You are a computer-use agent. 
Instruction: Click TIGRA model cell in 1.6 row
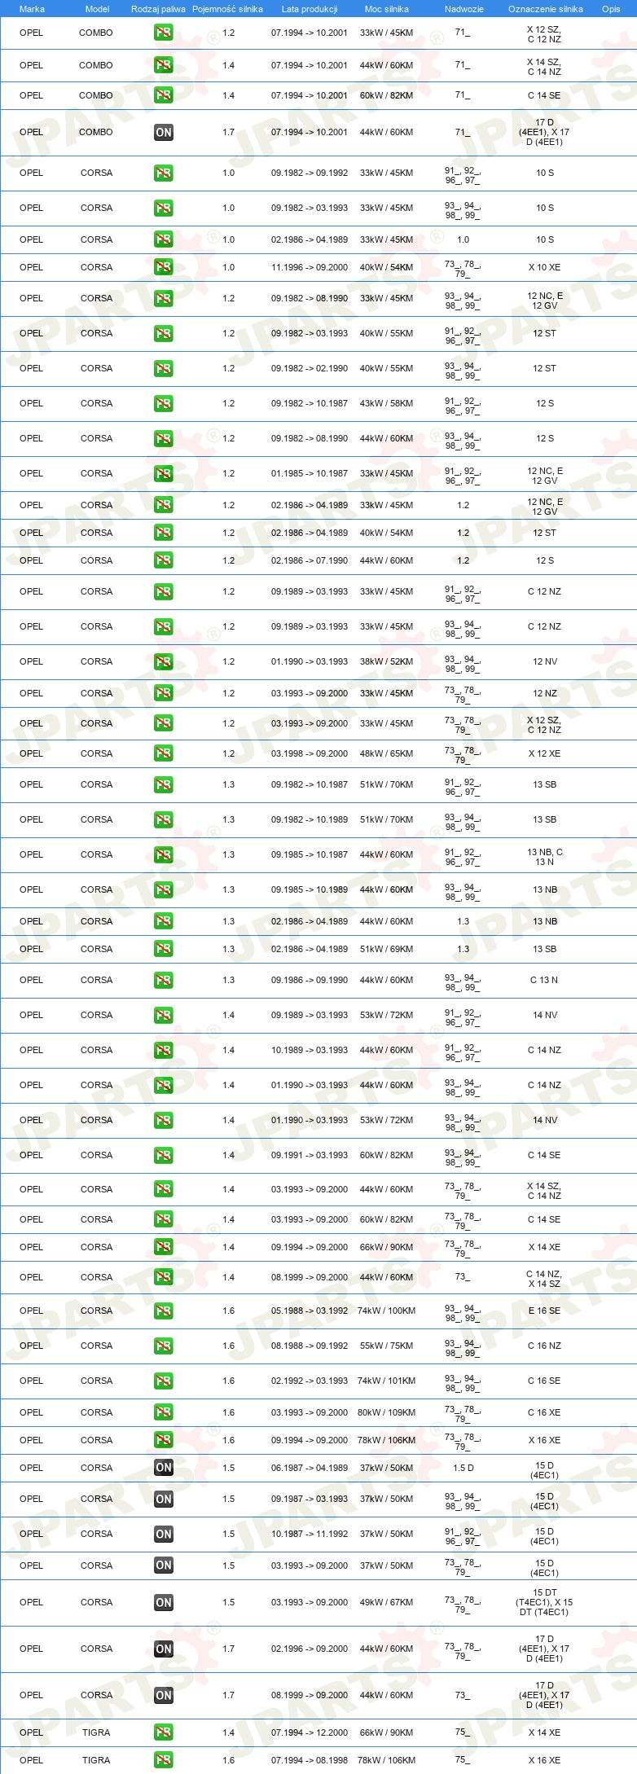coord(96,1761)
